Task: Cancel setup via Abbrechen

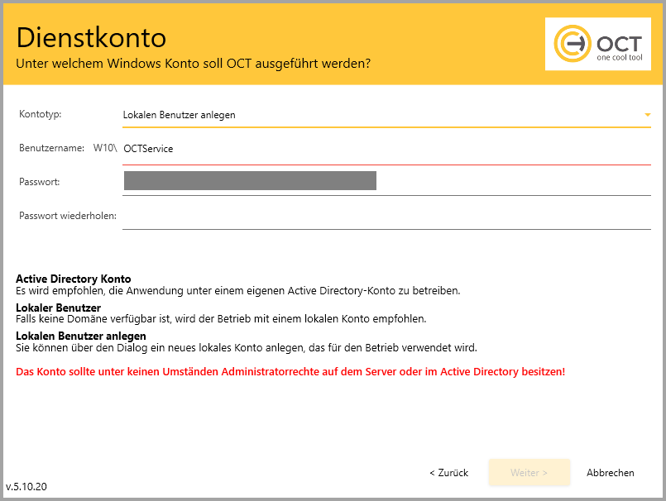Action: (x=610, y=473)
